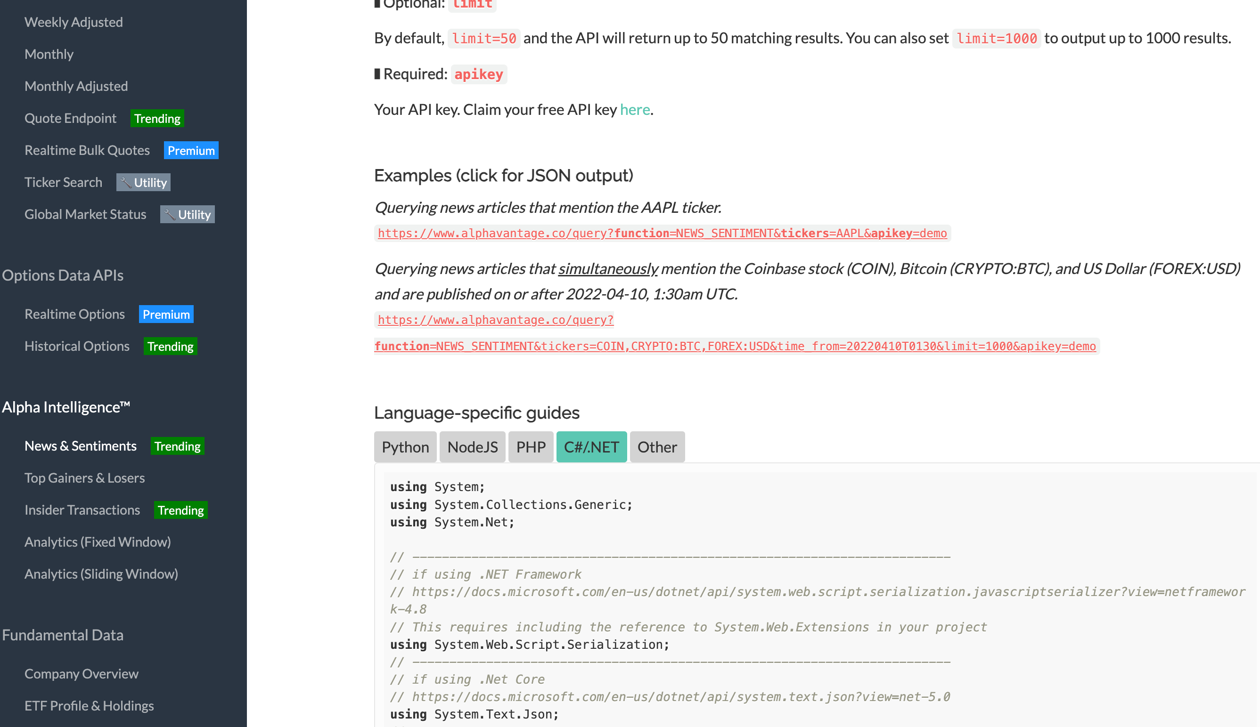Image resolution: width=1260 pixels, height=727 pixels.
Task: Select the active C#/.NET tab
Action: click(591, 447)
